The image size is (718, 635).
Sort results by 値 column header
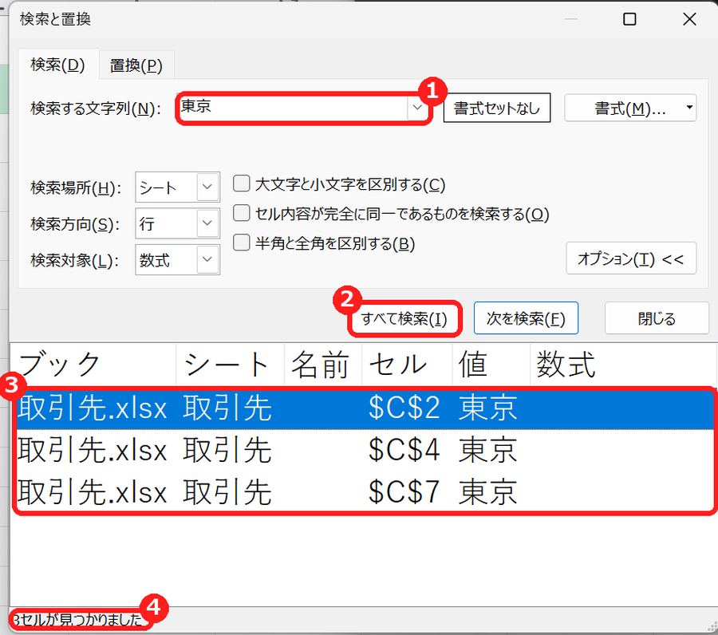pos(491,365)
